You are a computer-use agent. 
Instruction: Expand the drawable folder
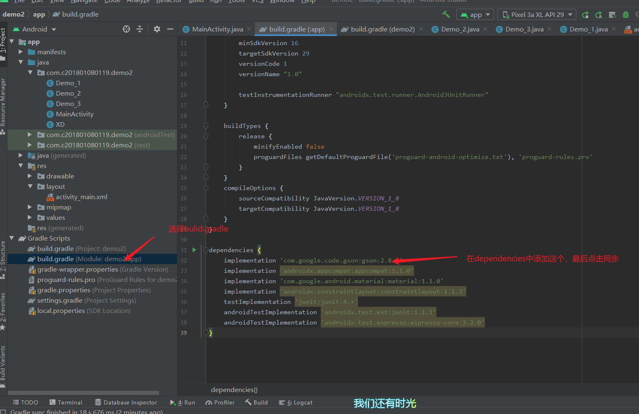pos(30,176)
